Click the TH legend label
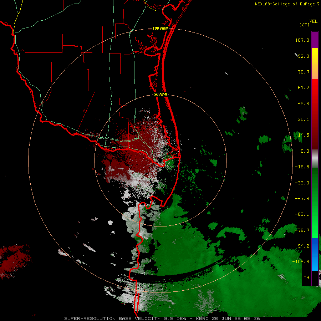Viewport: 321px width, 321px height. 306,278
